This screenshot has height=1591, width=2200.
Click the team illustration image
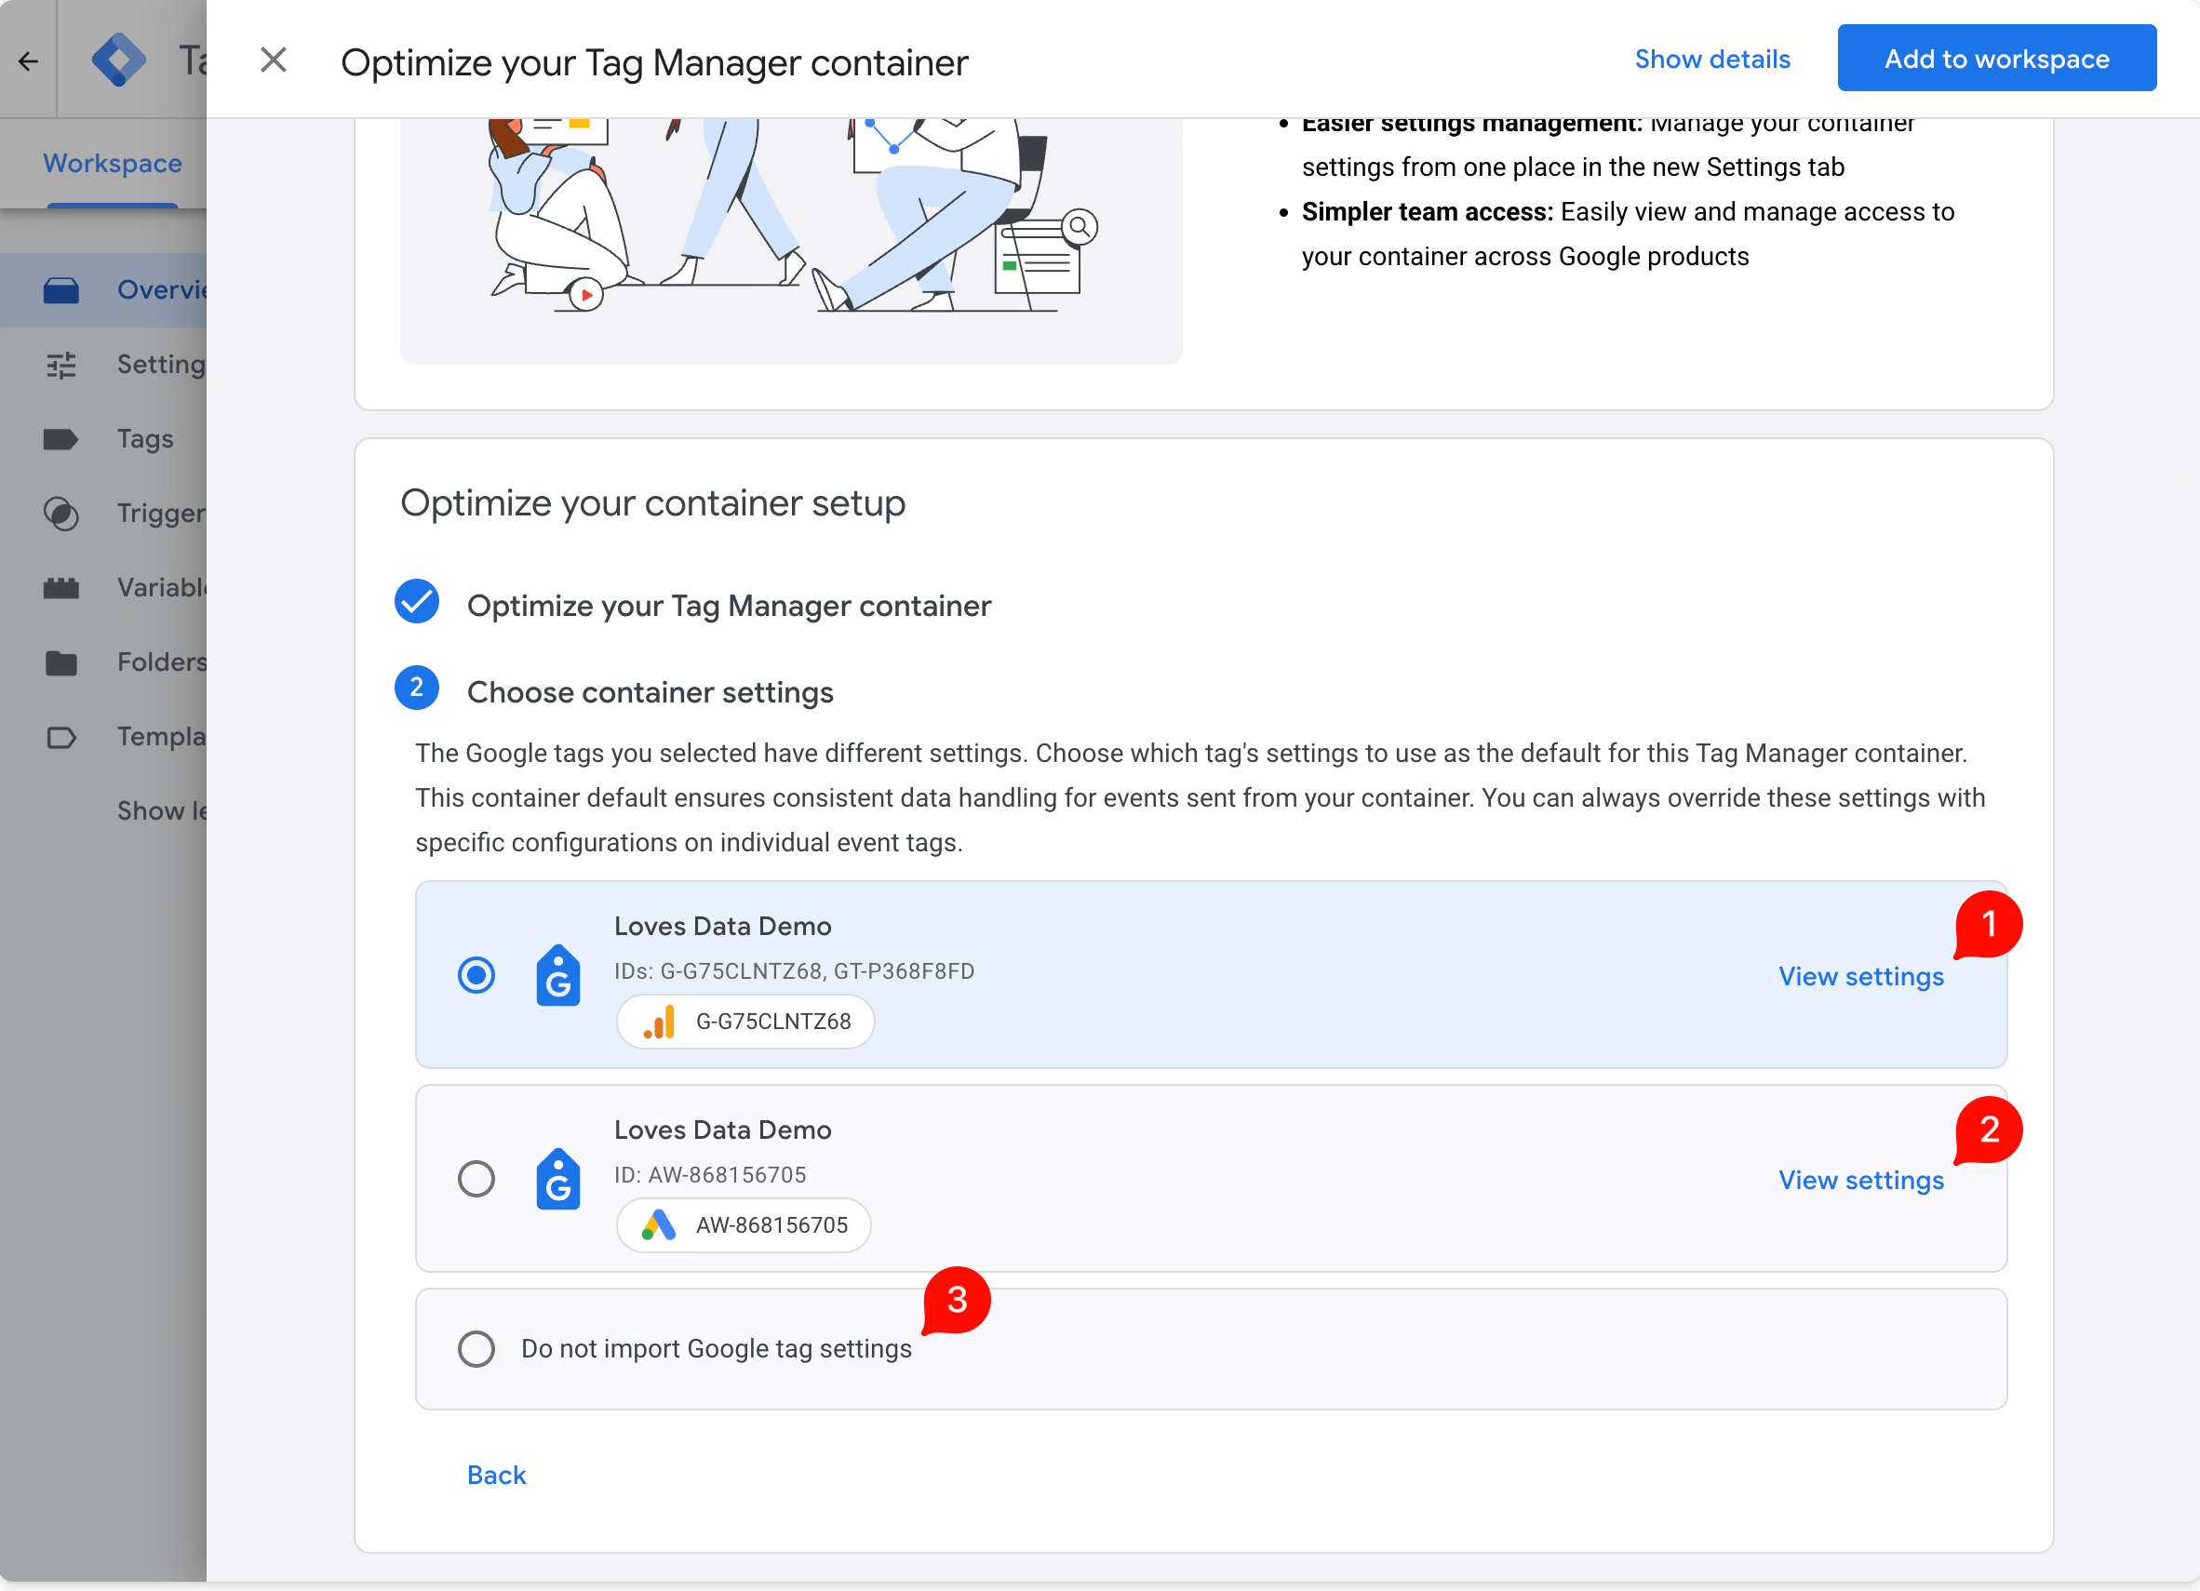(790, 240)
